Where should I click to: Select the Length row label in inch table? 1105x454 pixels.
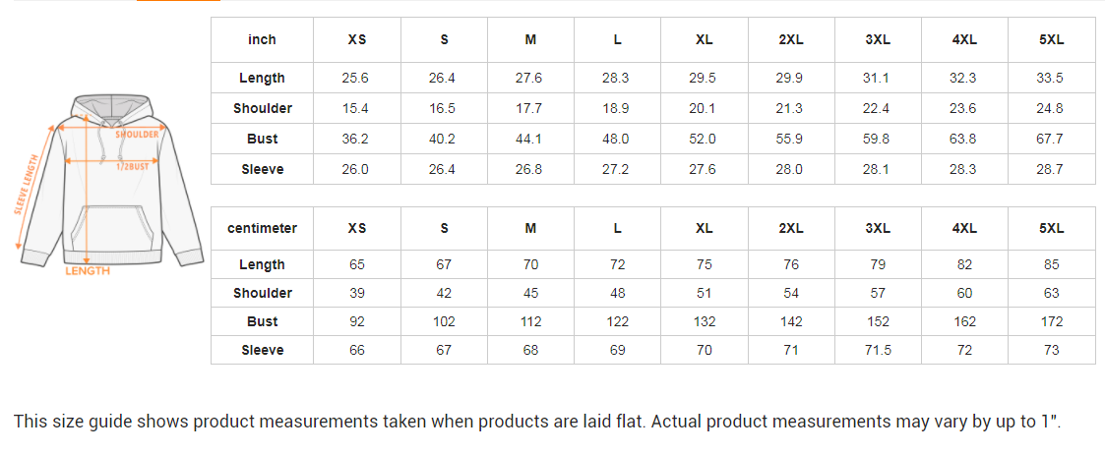[262, 78]
